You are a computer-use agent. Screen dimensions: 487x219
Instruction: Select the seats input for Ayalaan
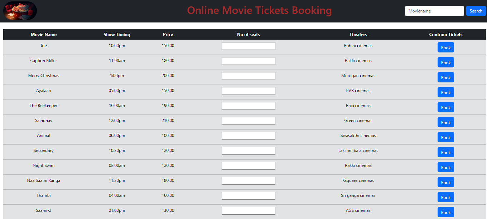[248, 91]
